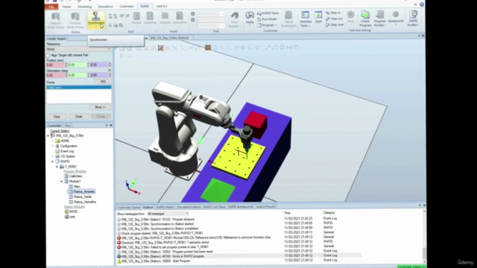This screenshot has height=268, width=477.
Task: Click the Find previous arrow icon
Action: pyautogui.click(x=192, y=14)
